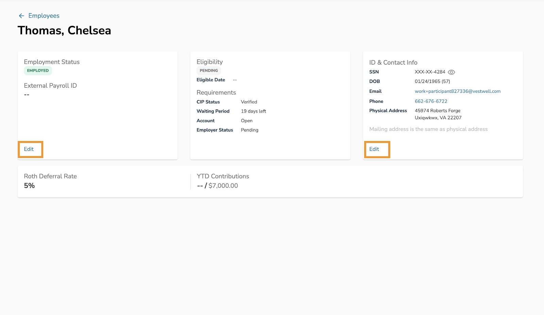The height and width of the screenshot is (315, 544).
Task: Click the Employer Status Pending entry
Action: 250,130
